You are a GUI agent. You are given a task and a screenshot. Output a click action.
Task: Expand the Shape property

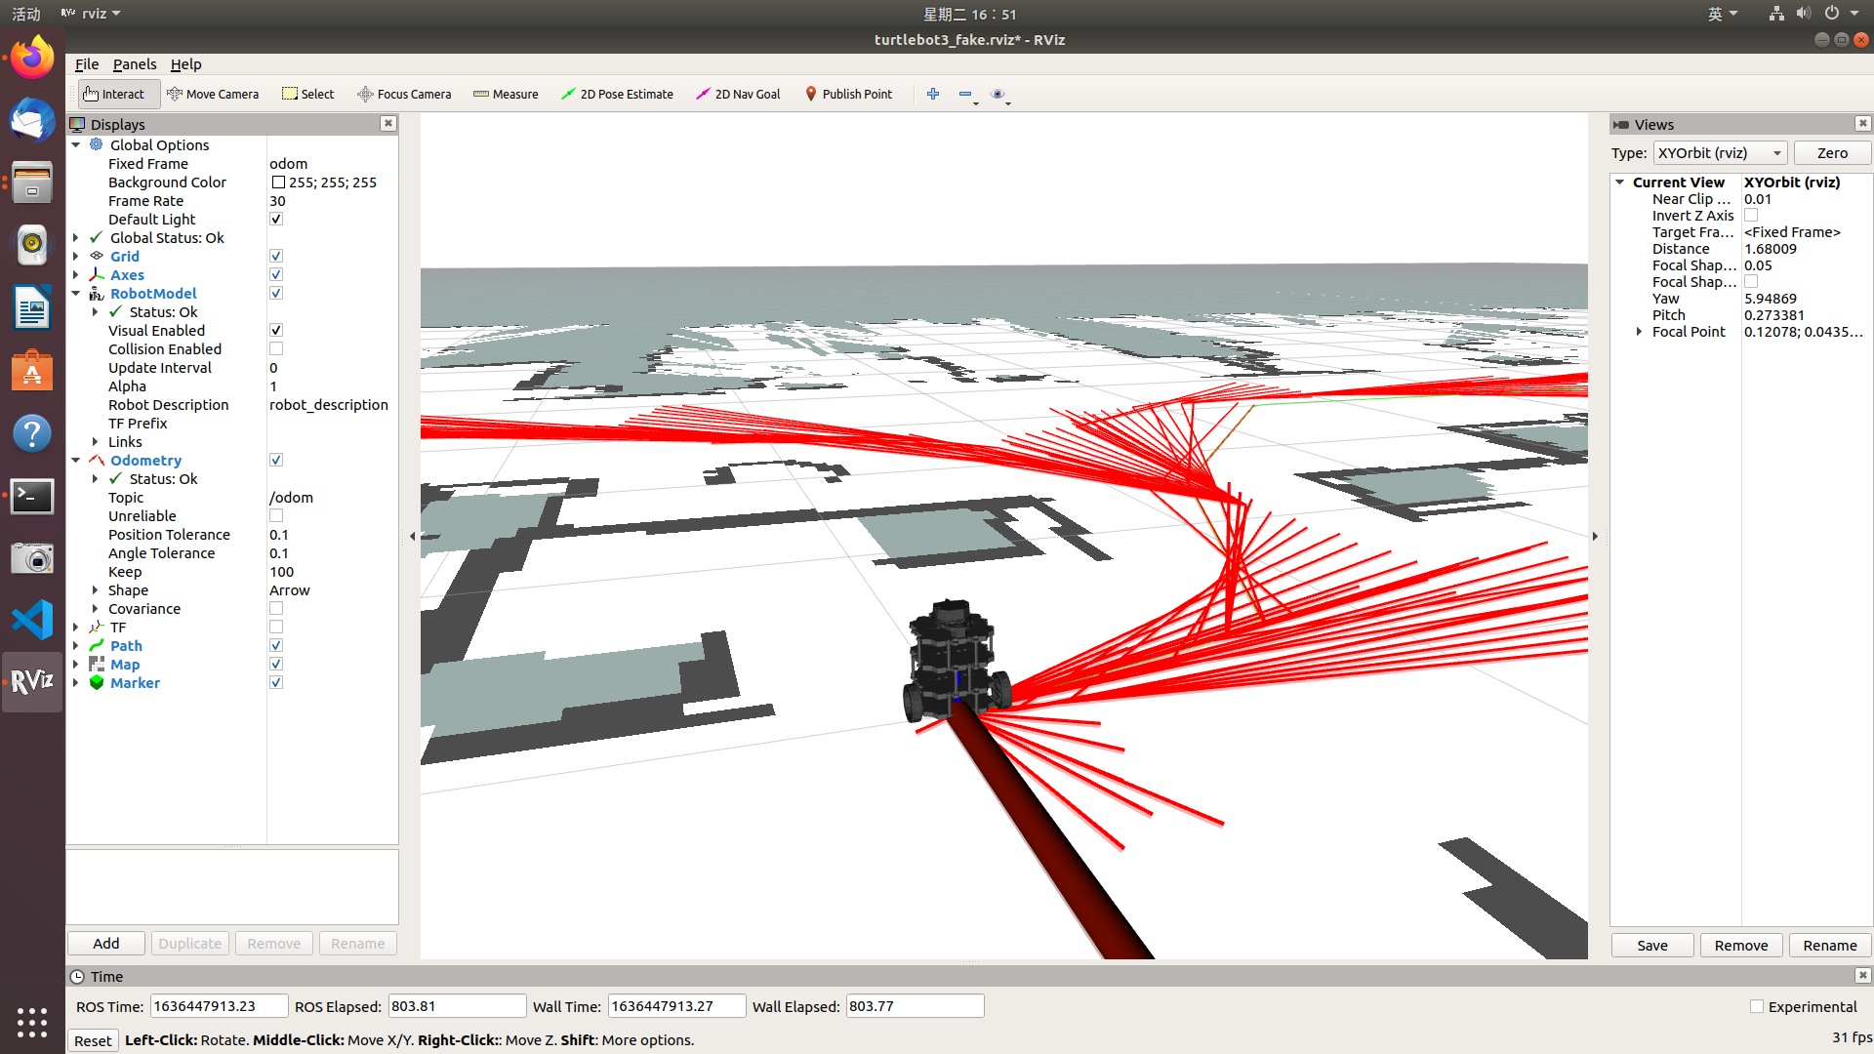pyautogui.click(x=95, y=589)
